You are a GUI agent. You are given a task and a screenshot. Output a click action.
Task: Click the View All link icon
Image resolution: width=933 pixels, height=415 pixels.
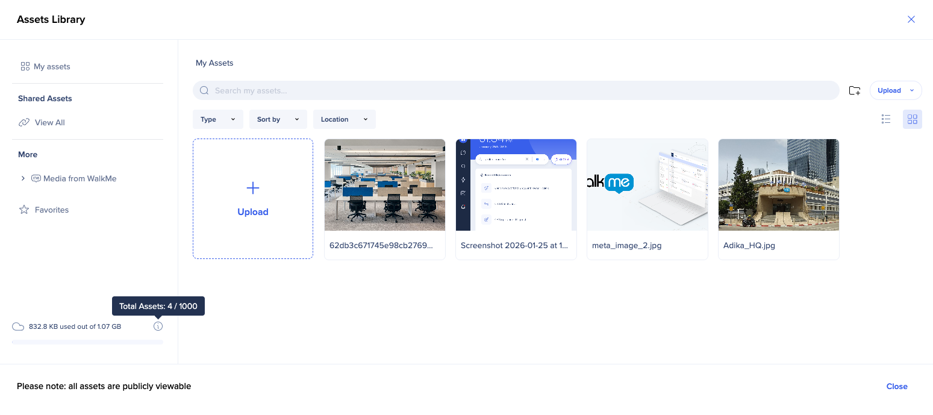[x=24, y=122]
